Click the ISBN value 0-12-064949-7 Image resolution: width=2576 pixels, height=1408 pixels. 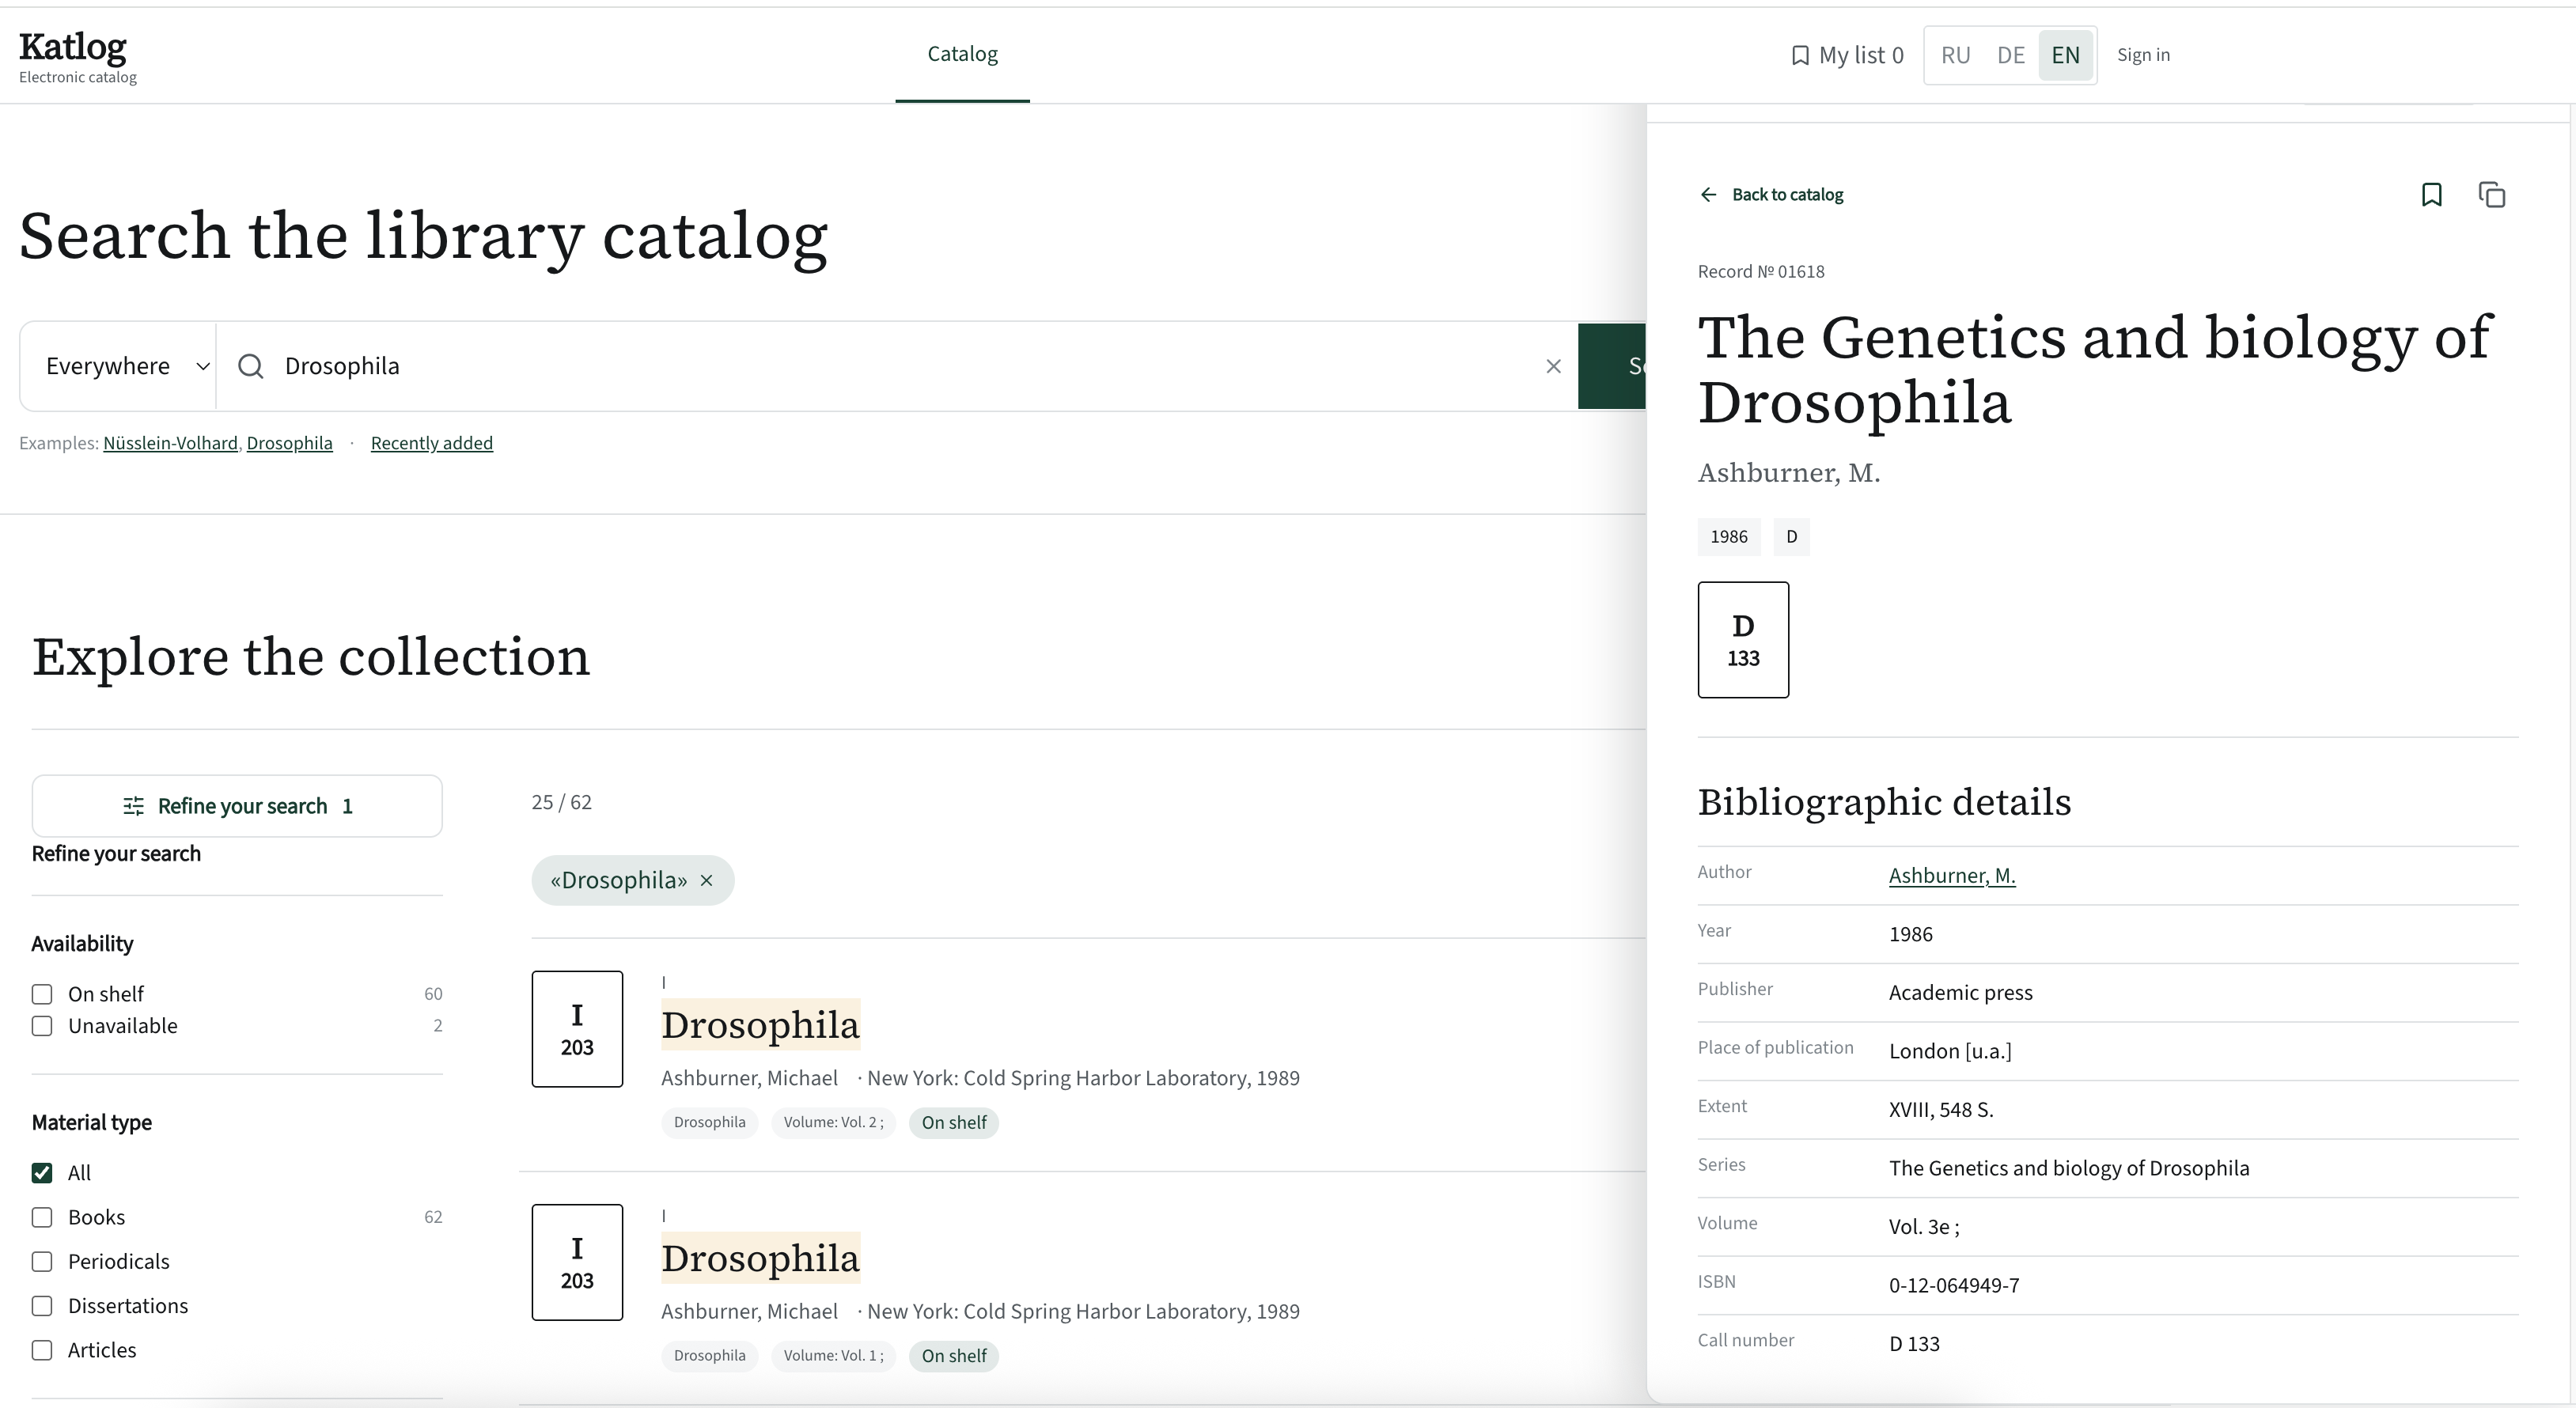[1954, 1285]
